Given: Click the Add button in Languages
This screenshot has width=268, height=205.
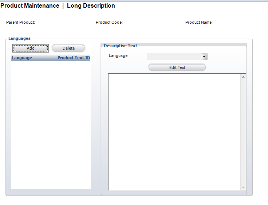Looking at the screenshot, I should click(31, 48).
